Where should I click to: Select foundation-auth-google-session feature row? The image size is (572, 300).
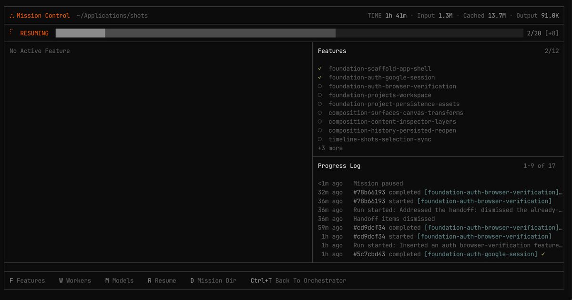(x=382, y=77)
